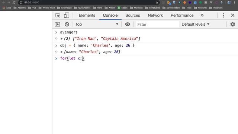Open the QuickAccess bookmark folder
The height and width of the screenshot is (134, 238).
pyautogui.click(x=82, y=8)
